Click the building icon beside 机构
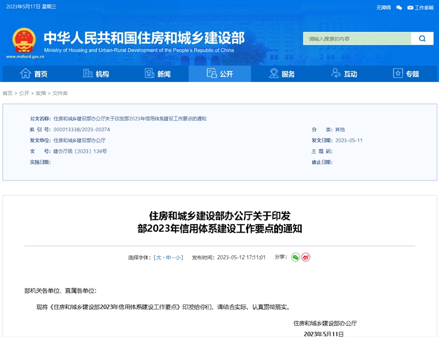The height and width of the screenshot is (338, 439). click(x=88, y=74)
